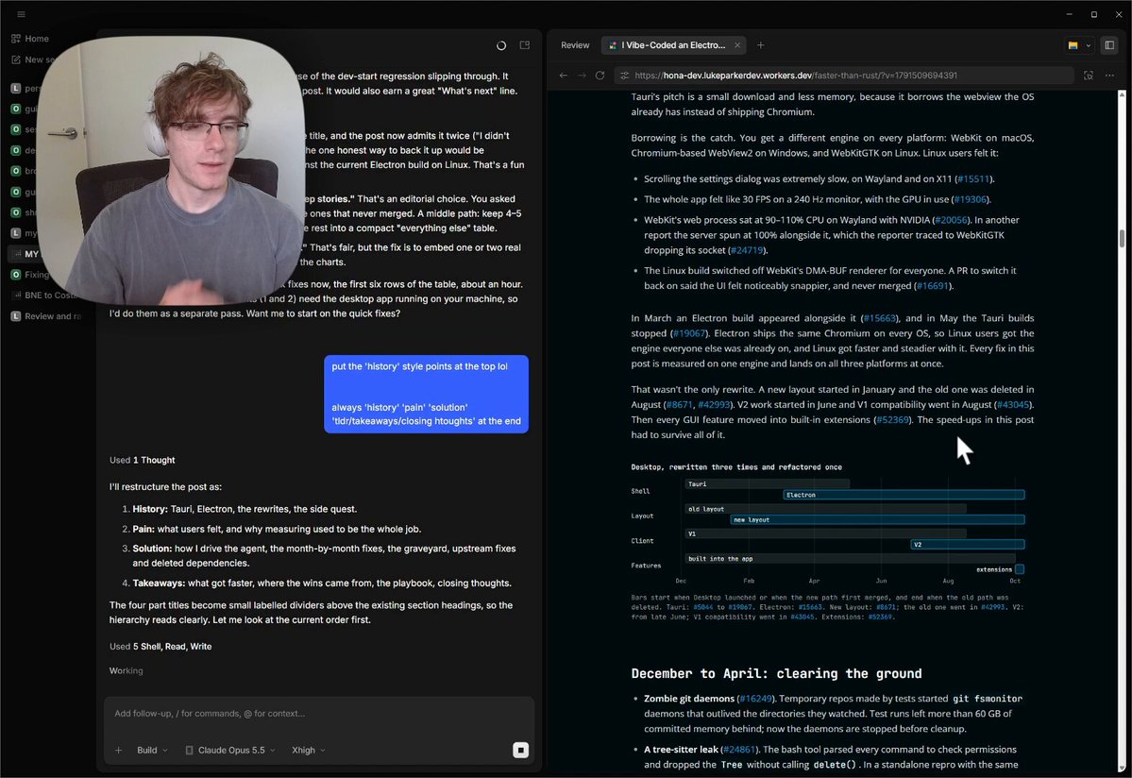The width and height of the screenshot is (1132, 778).
Task: Open the 'Fixing' session in the sidebar
Action: (x=30, y=274)
